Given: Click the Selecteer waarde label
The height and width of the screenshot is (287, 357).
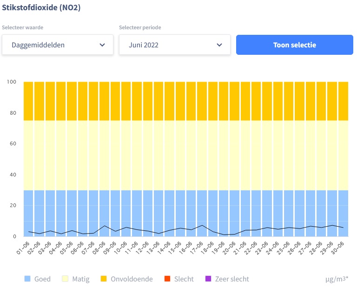Looking at the screenshot, I should [x=22, y=27].
